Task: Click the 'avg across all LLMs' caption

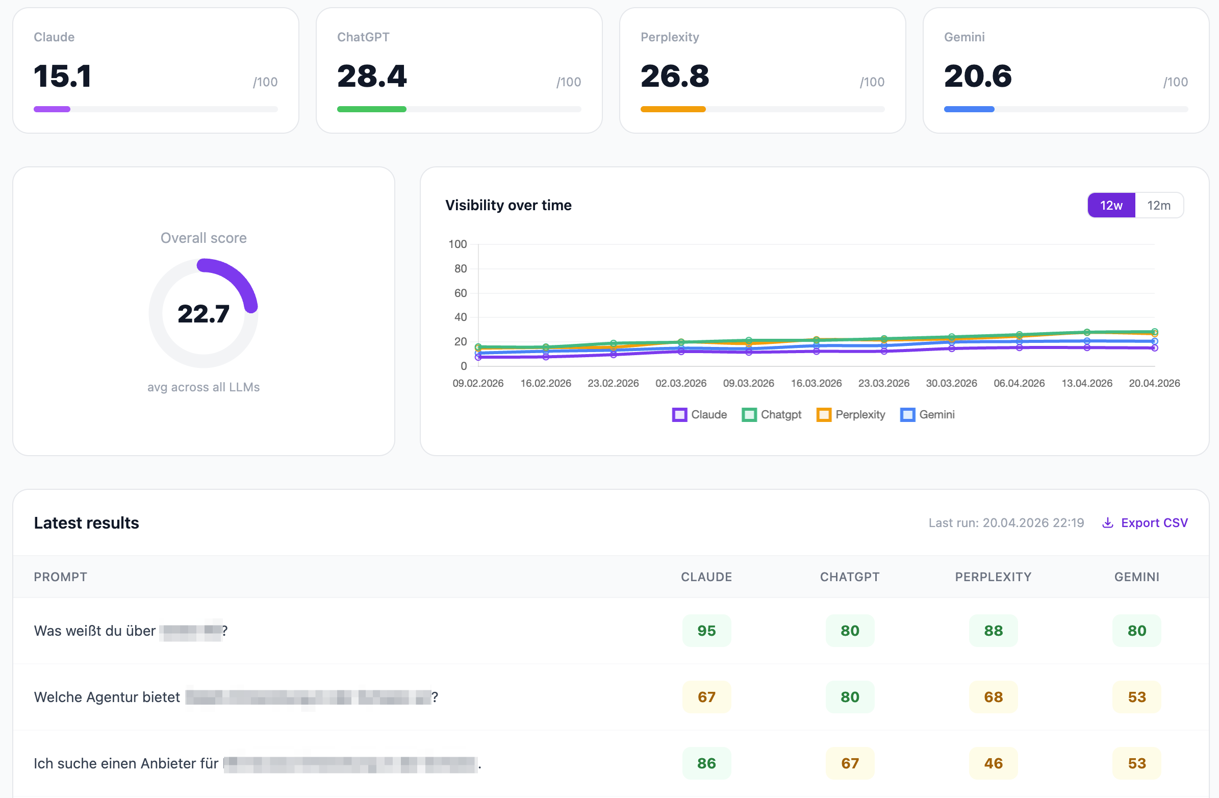Action: tap(204, 387)
